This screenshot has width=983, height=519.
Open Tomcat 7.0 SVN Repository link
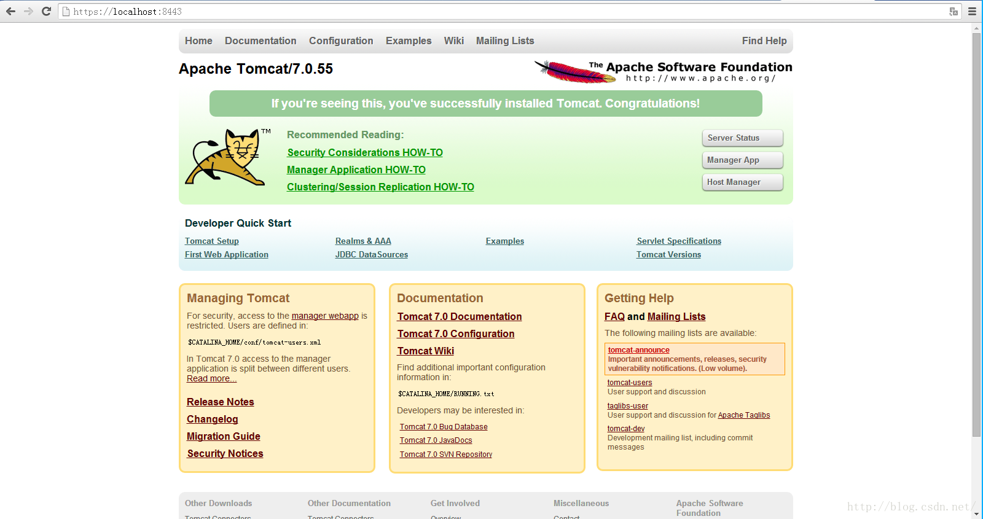(446, 455)
